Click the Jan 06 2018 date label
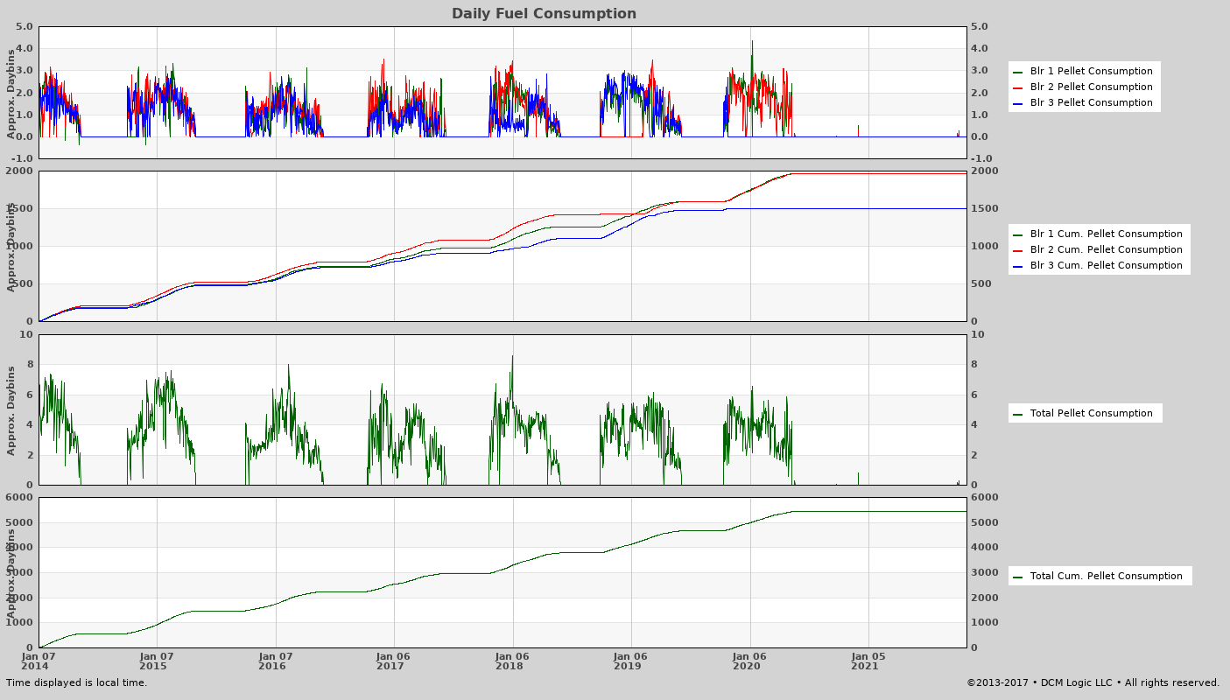 513,661
